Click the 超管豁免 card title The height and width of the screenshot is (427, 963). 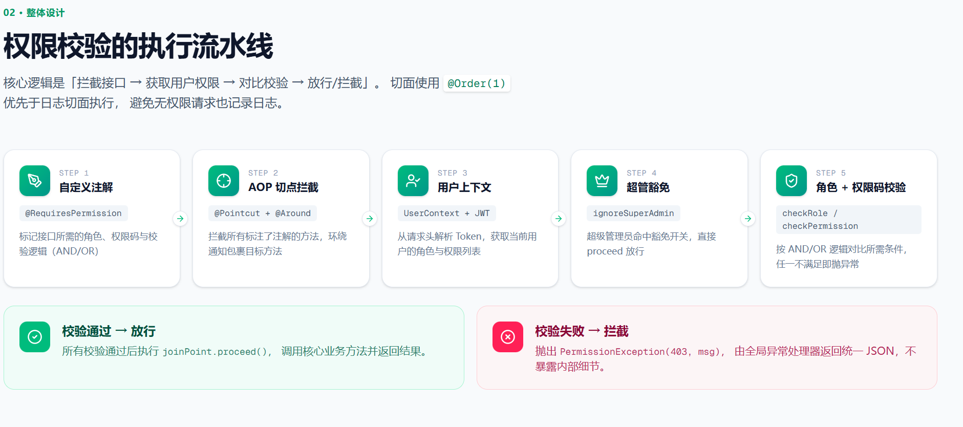click(x=648, y=187)
